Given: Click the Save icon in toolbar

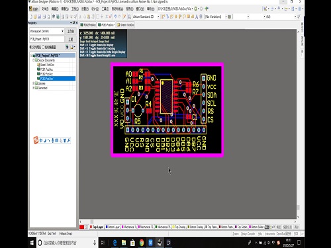Looking at the screenshot, I should [40, 17].
